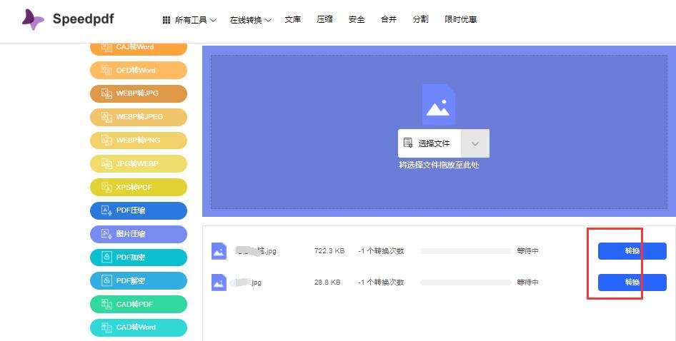
Task: Open the 所有工具 grid menu
Action: 189,20
